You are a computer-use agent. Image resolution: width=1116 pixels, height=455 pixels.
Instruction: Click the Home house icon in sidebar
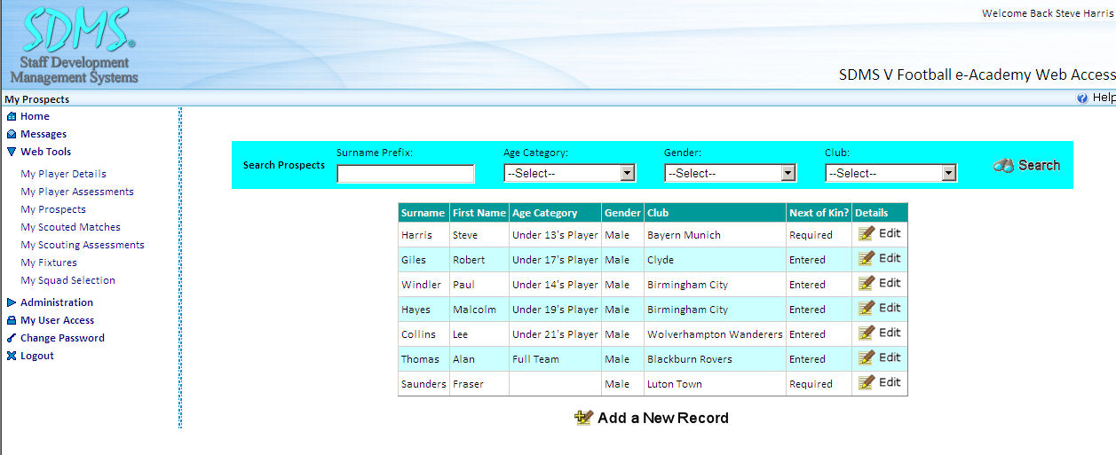12,116
